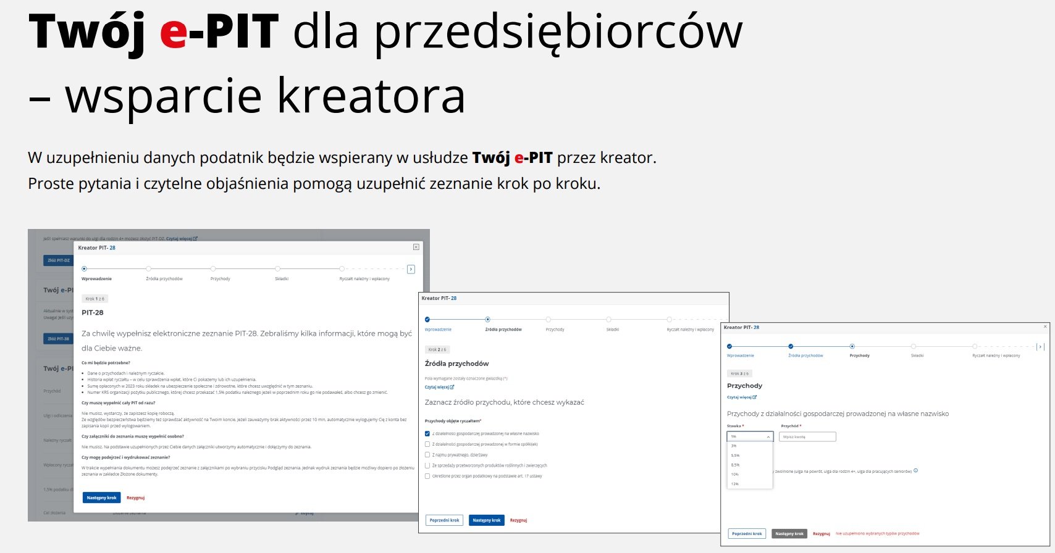Click the stepper next arrow in the Krok 1 window
Viewport: 1055px width, 553px height.
(411, 269)
